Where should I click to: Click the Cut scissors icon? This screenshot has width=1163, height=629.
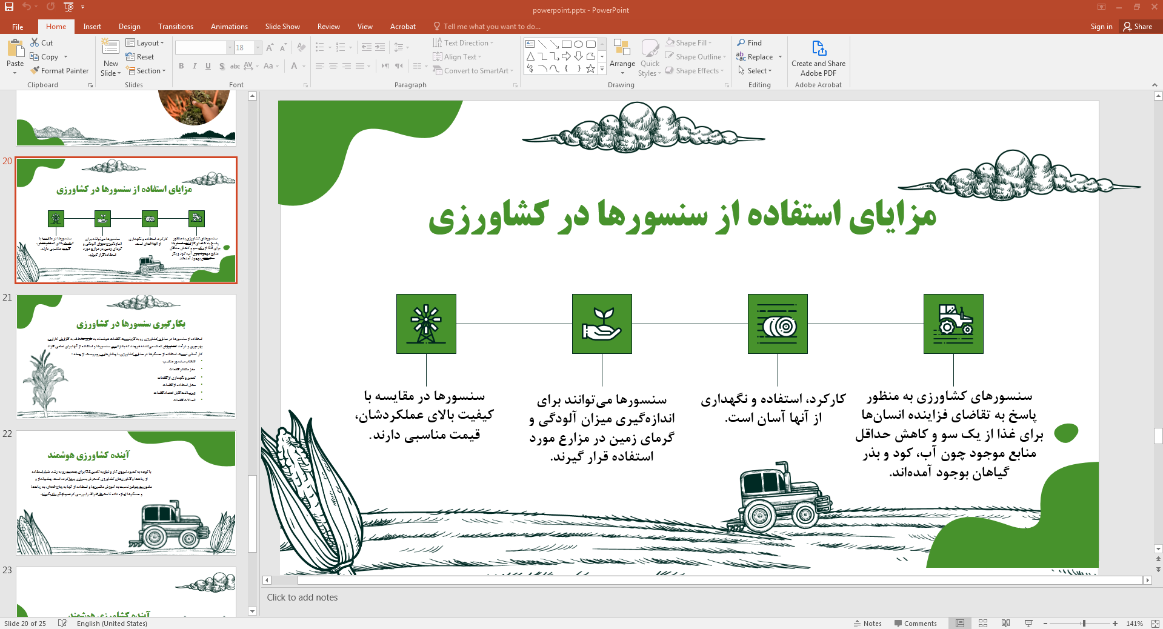[x=35, y=42]
